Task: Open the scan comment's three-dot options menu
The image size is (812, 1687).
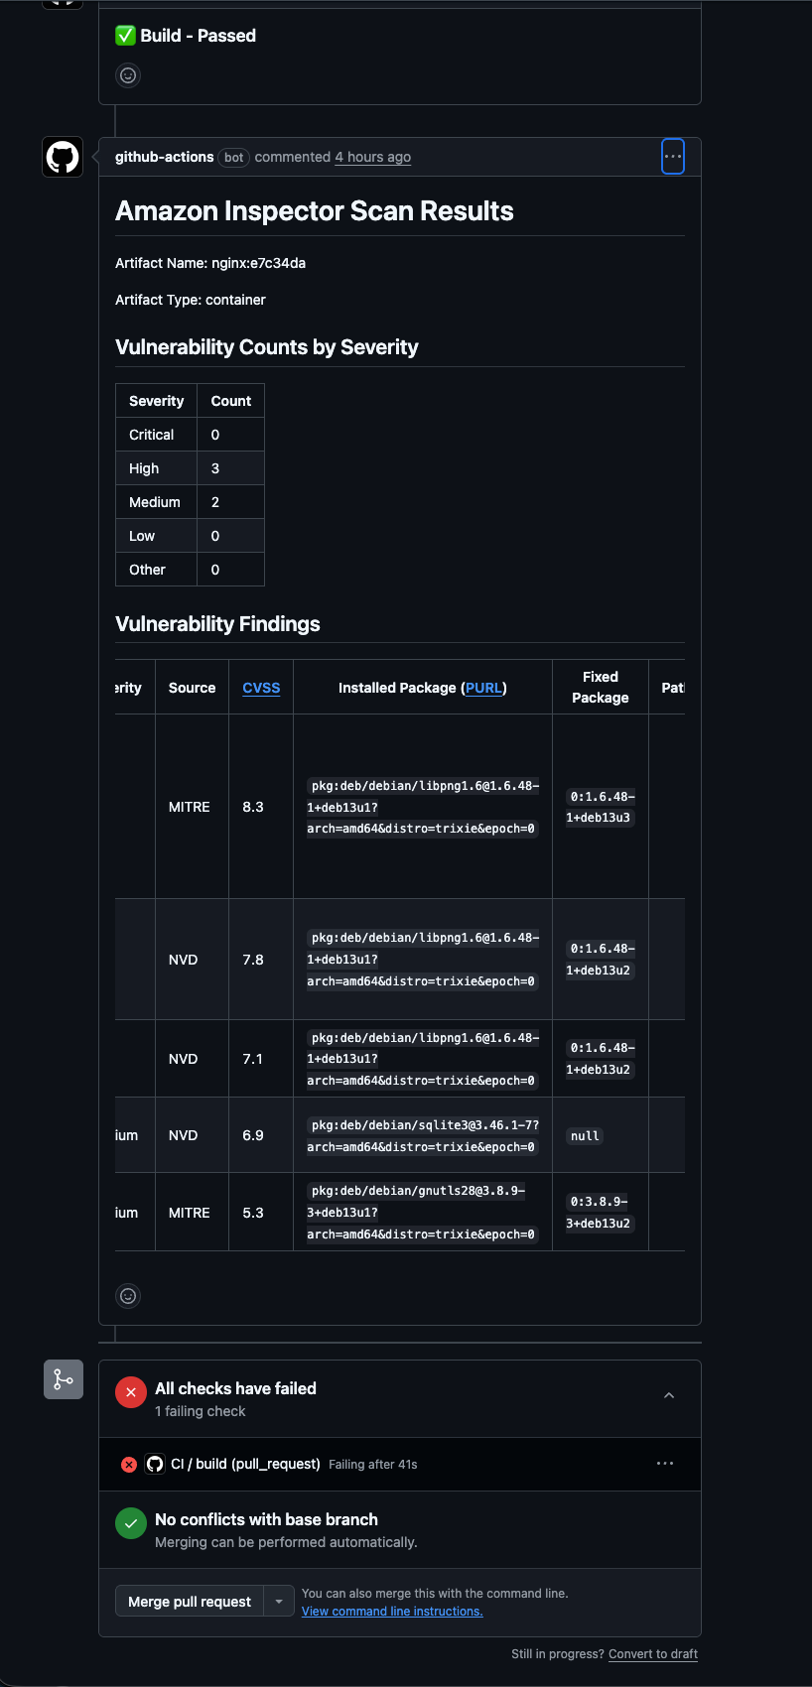Action: point(673,157)
